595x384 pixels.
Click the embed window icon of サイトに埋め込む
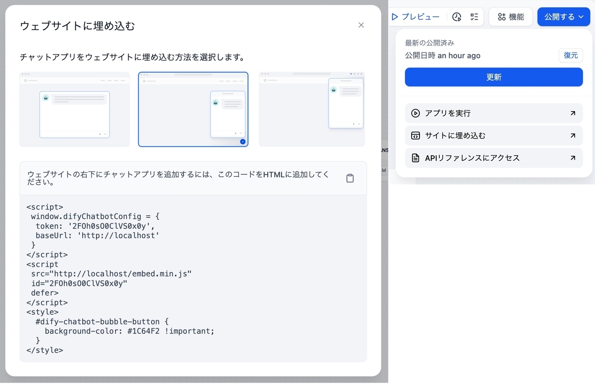click(x=416, y=135)
